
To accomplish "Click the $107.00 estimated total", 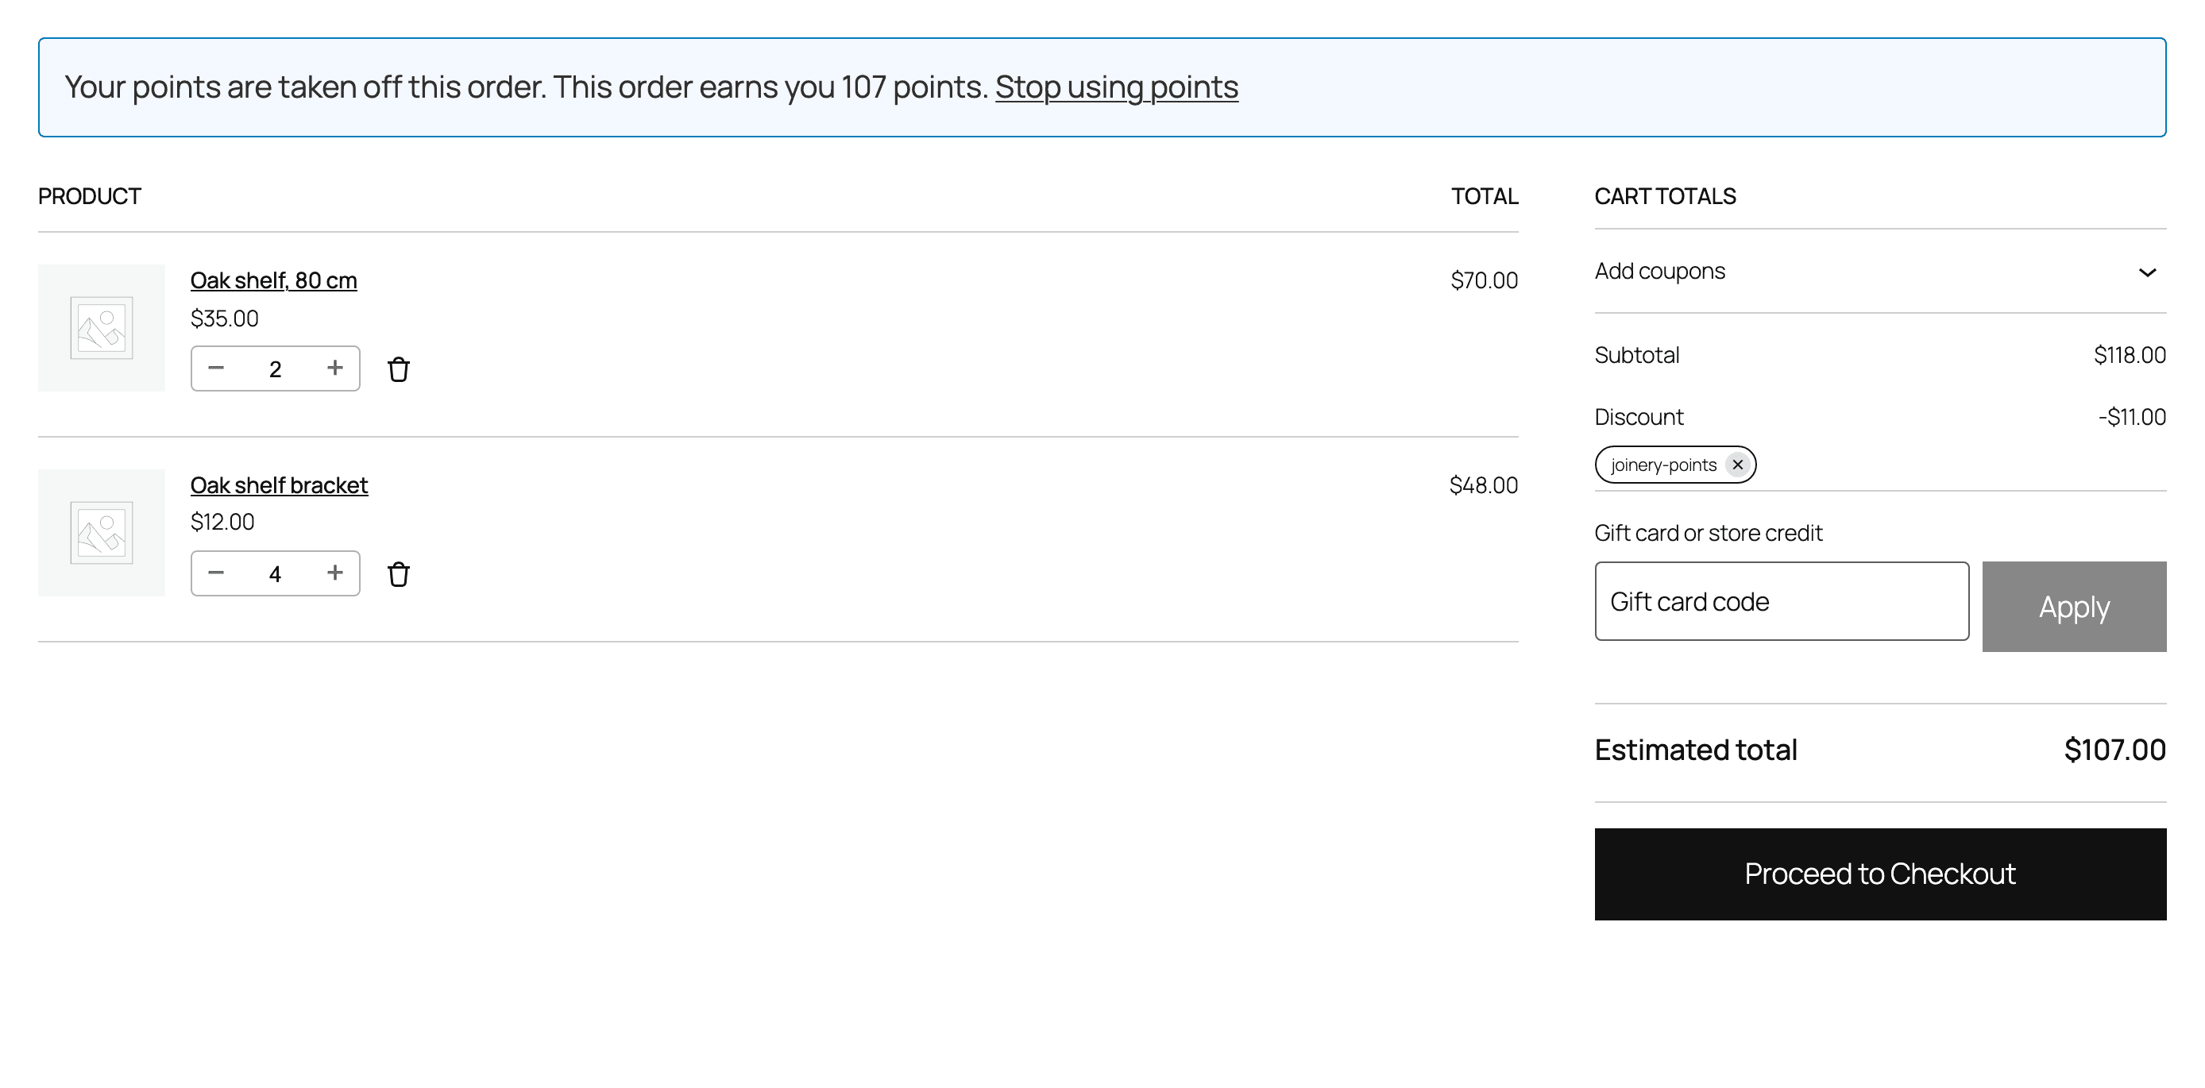I will (2114, 750).
